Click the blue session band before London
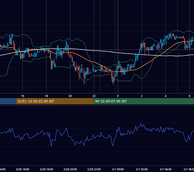 coord(8,101)
